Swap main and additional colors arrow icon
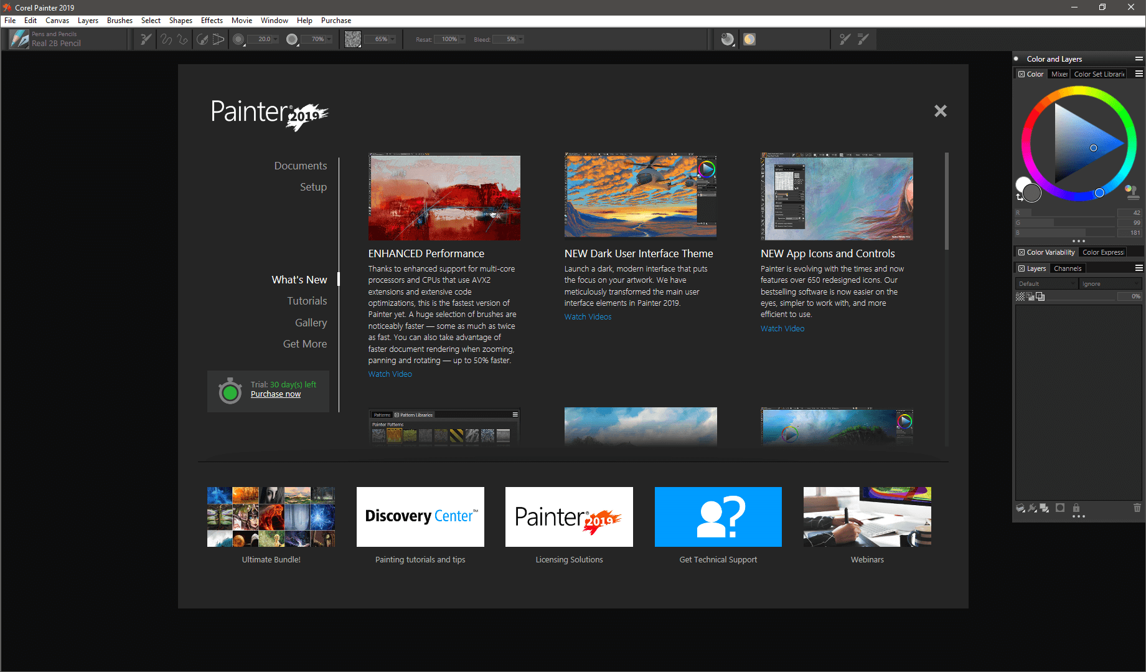This screenshot has width=1146, height=672. [x=1019, y=197]
